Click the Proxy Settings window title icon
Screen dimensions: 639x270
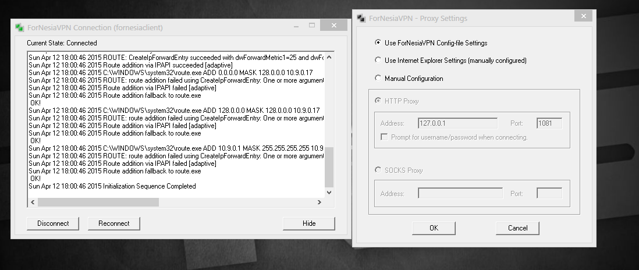click(361, 18)
